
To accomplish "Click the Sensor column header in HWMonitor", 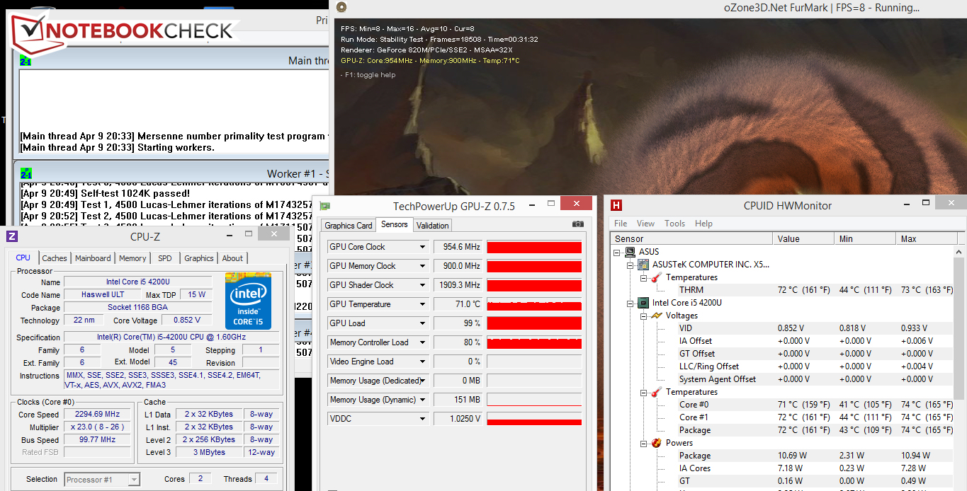I will click(x=691, y=239).
